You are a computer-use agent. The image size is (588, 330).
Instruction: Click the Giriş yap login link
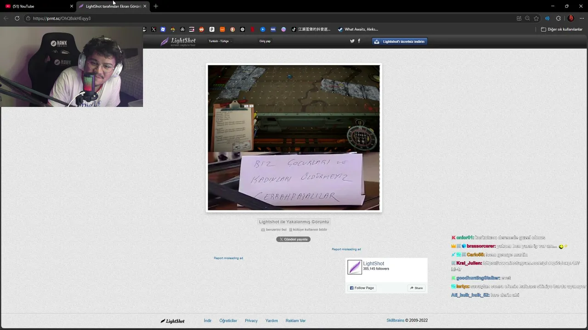pyautogui.click(x=265, y=41)
